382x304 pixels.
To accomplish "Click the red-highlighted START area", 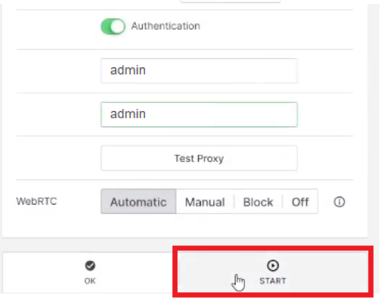I will (273, 271).
